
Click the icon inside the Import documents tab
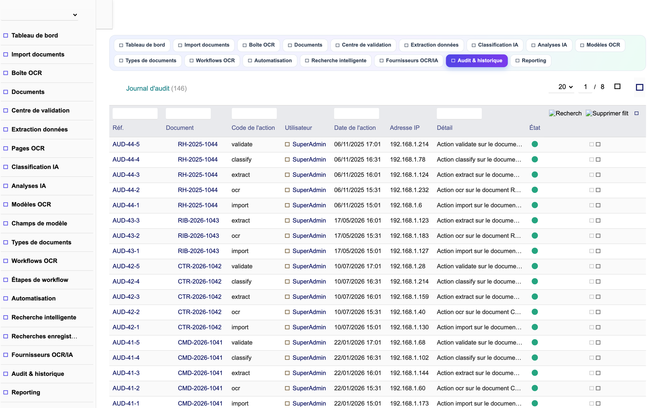point(180,45)
